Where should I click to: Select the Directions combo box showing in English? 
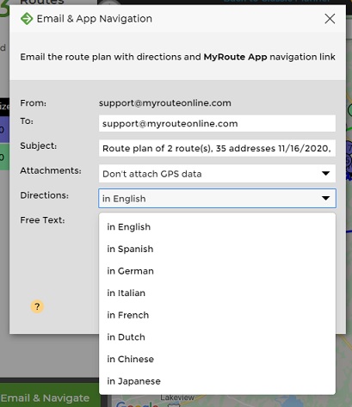pyautogui.click(x=217, y=198)
